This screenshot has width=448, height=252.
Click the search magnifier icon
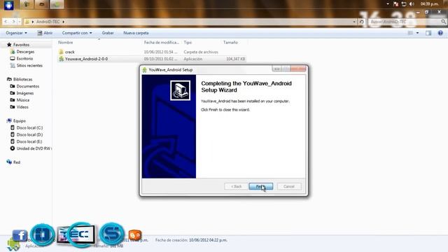pos(443,22)
